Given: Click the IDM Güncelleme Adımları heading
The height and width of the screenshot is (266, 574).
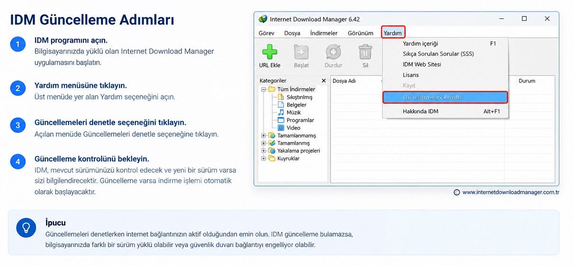Looking at the screenshot, I should pyautogui.click(x=92, y=20).
